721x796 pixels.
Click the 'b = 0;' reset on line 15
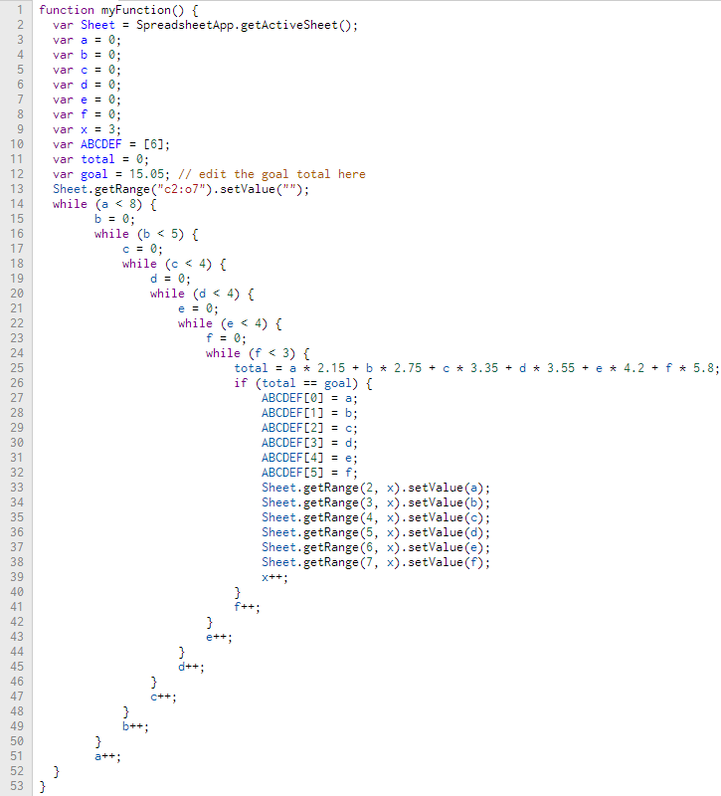pos(114,219)
